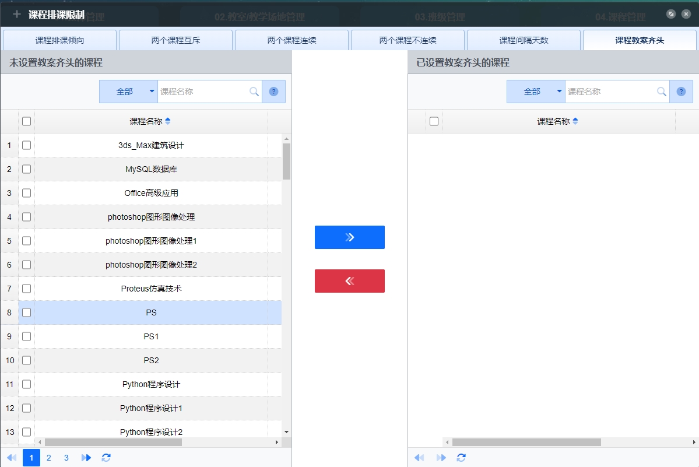Image resolution: width=699 pixels, height=467 pixels.
Task: Sort right table by 课程名称 column arrow
Action: point(575,121)
